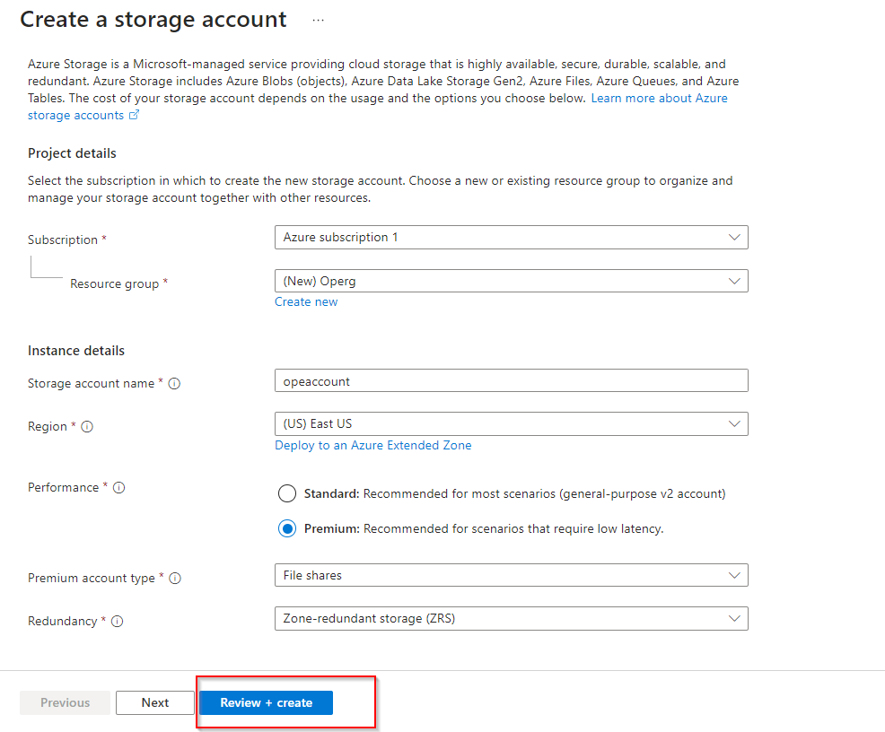Open the Region dropdown
Image resolution: width=885 pixels, height=732 pixels.
pos(511,423)
